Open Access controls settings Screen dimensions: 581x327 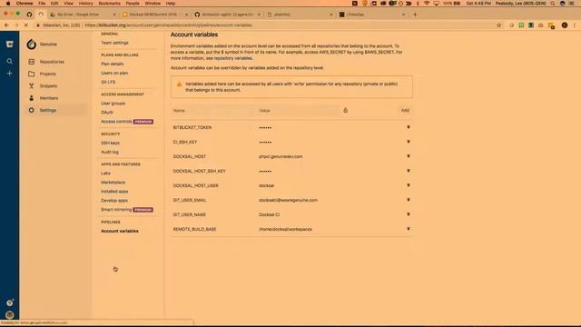tap(116, 122)
